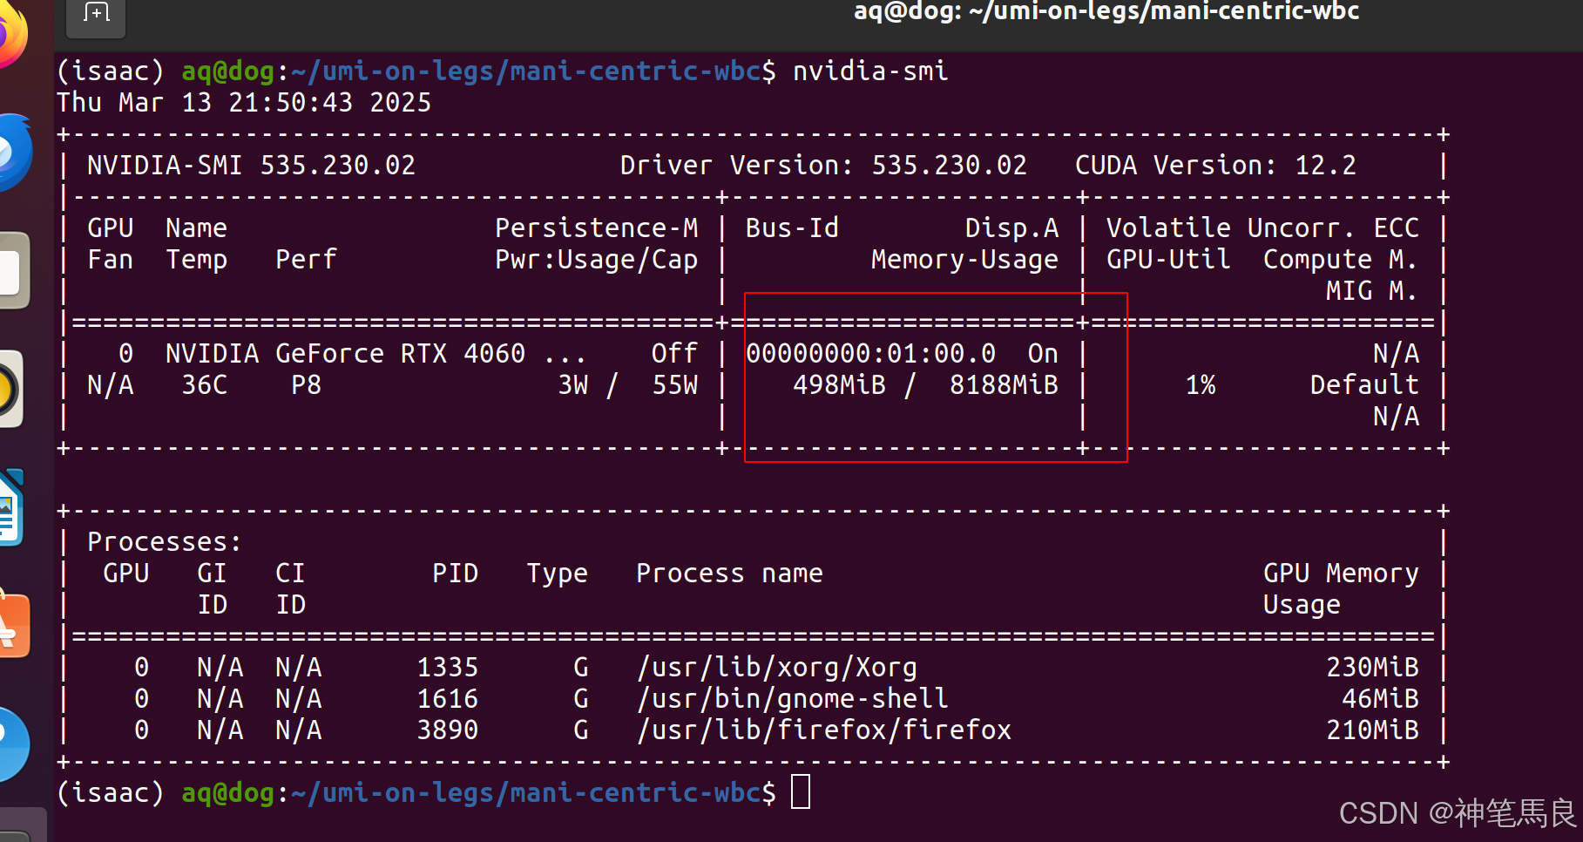Click the GPU-Util header
Screen dimensions: 1583x842
click(x=1168, y=260)
